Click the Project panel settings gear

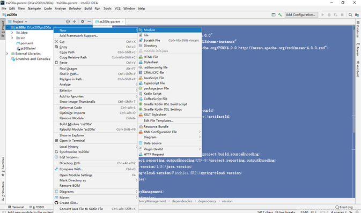[x=83, y=21]
